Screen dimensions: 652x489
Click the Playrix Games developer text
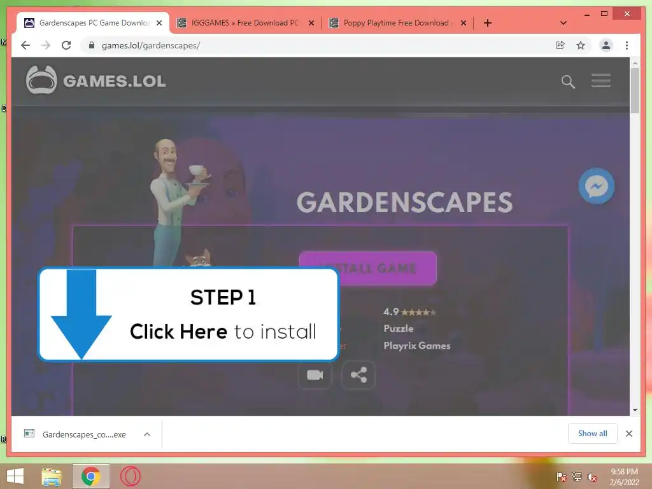416,346
